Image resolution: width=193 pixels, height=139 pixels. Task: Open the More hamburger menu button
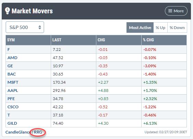(x=176, y=11)
